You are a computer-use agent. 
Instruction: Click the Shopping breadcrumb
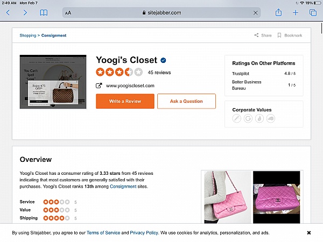[x=28, y=35]
